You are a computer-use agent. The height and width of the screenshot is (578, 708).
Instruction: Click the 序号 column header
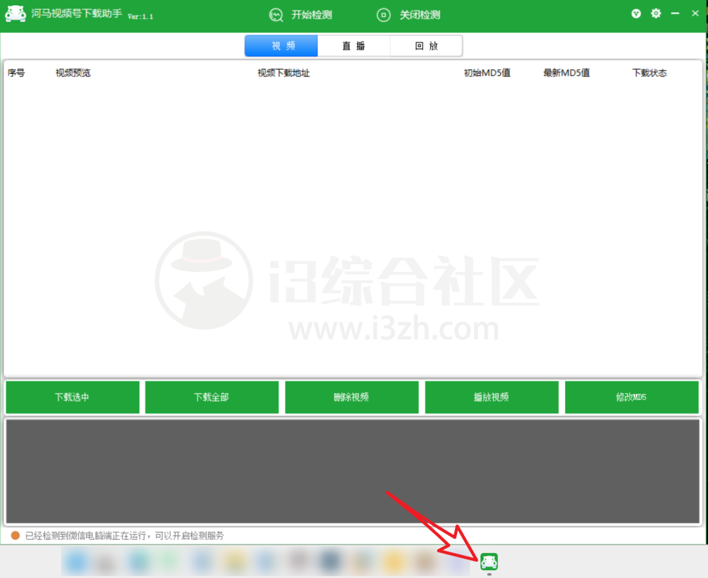pyautogui.click(x=16, y=73)
